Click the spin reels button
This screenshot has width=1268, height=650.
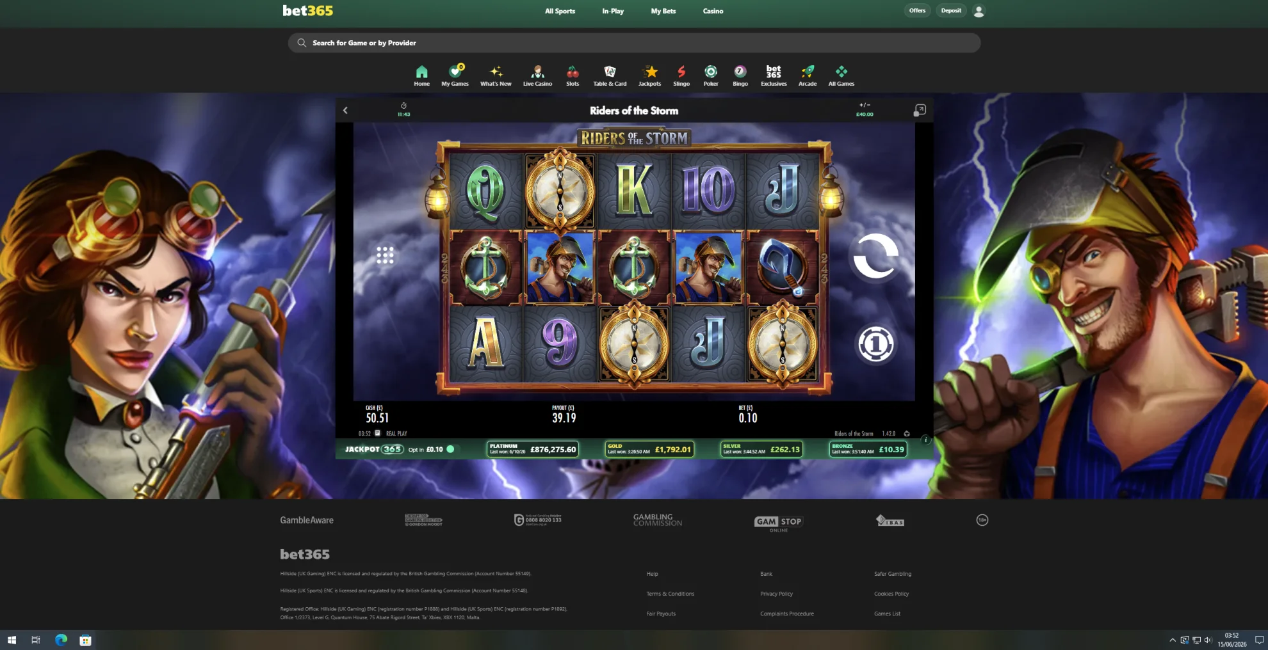click(x=875, y=256)
